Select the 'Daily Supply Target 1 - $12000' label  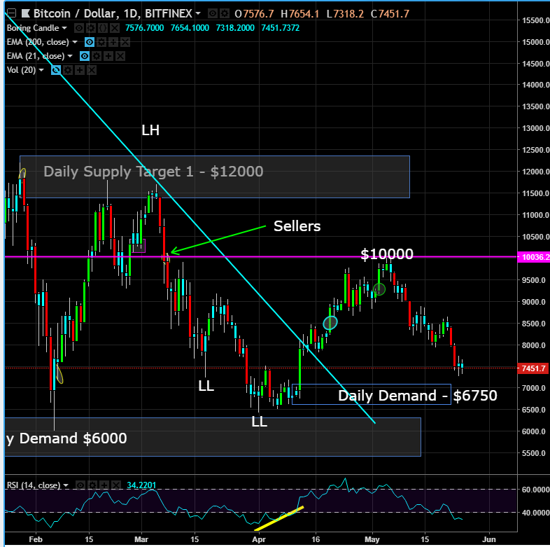click(153, 172)
